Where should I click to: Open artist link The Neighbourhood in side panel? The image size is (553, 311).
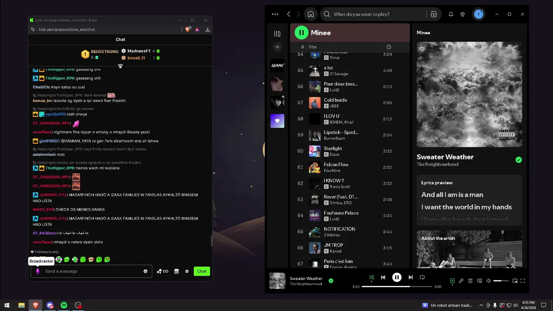[437, 164]
